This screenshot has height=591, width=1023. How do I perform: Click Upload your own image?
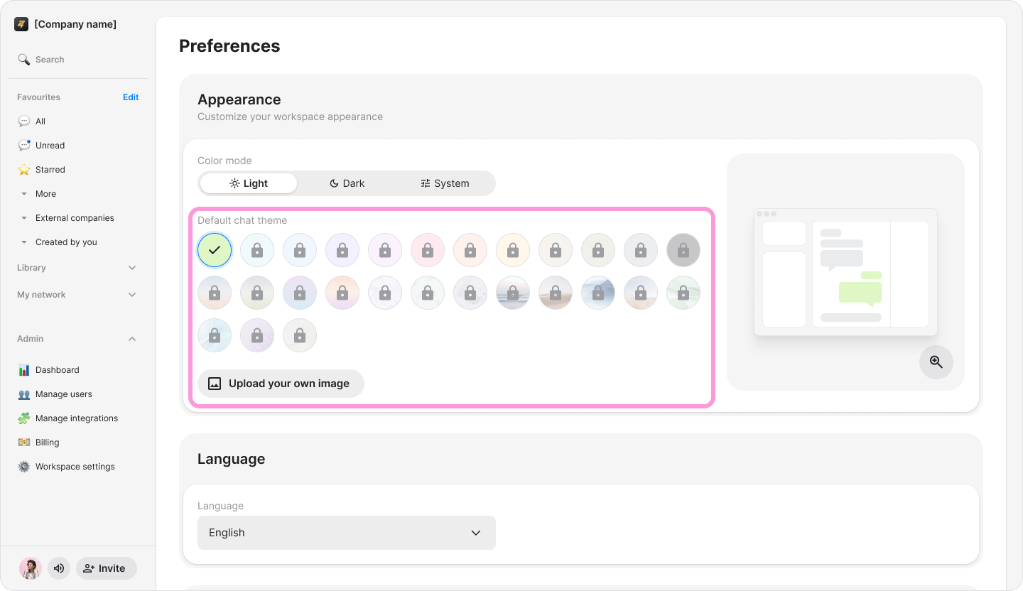point(281,384)
